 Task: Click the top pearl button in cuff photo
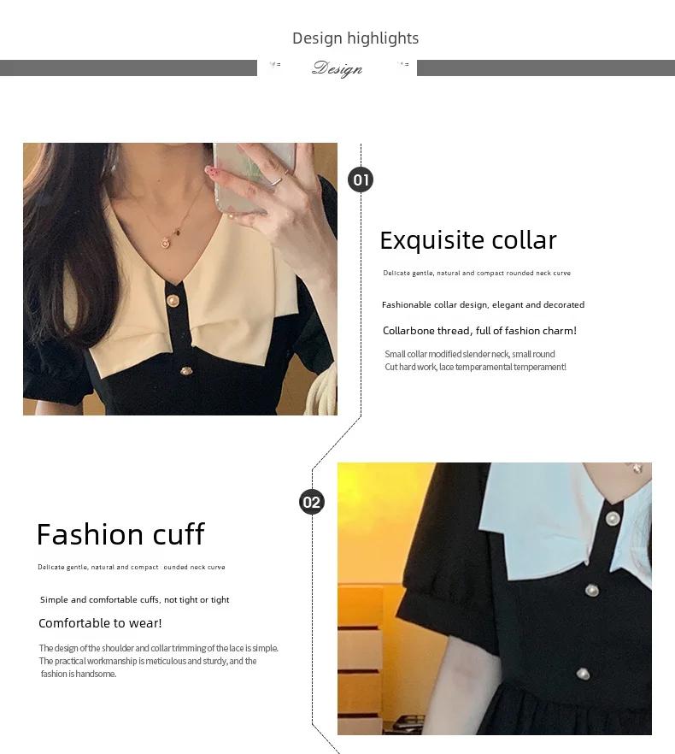[613, 519]
